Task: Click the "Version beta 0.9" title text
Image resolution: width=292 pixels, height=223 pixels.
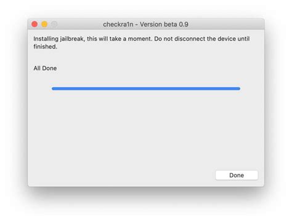Action: [x=164, y=25]
